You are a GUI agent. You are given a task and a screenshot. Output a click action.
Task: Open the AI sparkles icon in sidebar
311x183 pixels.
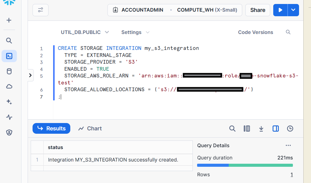click(9, 102)
